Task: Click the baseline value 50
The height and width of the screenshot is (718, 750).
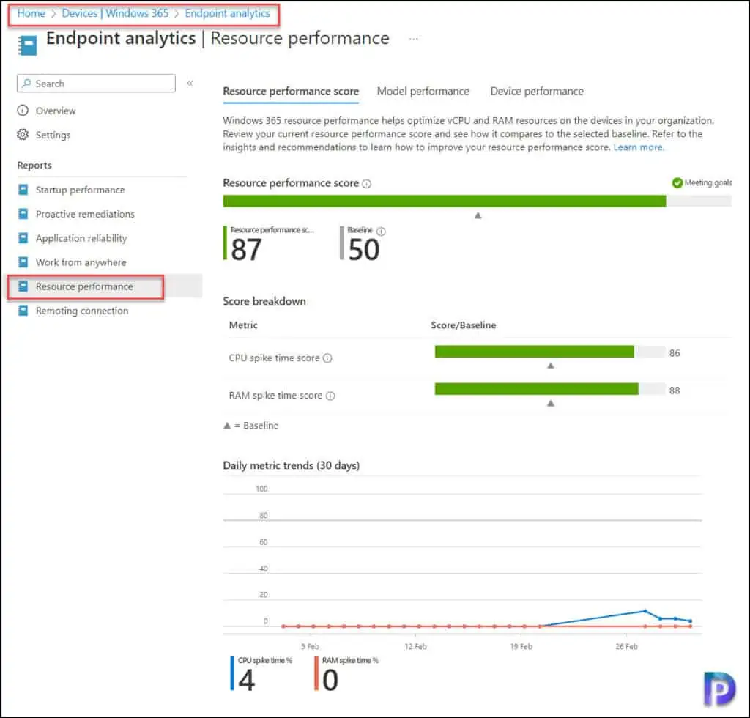Action: [364, 250]
